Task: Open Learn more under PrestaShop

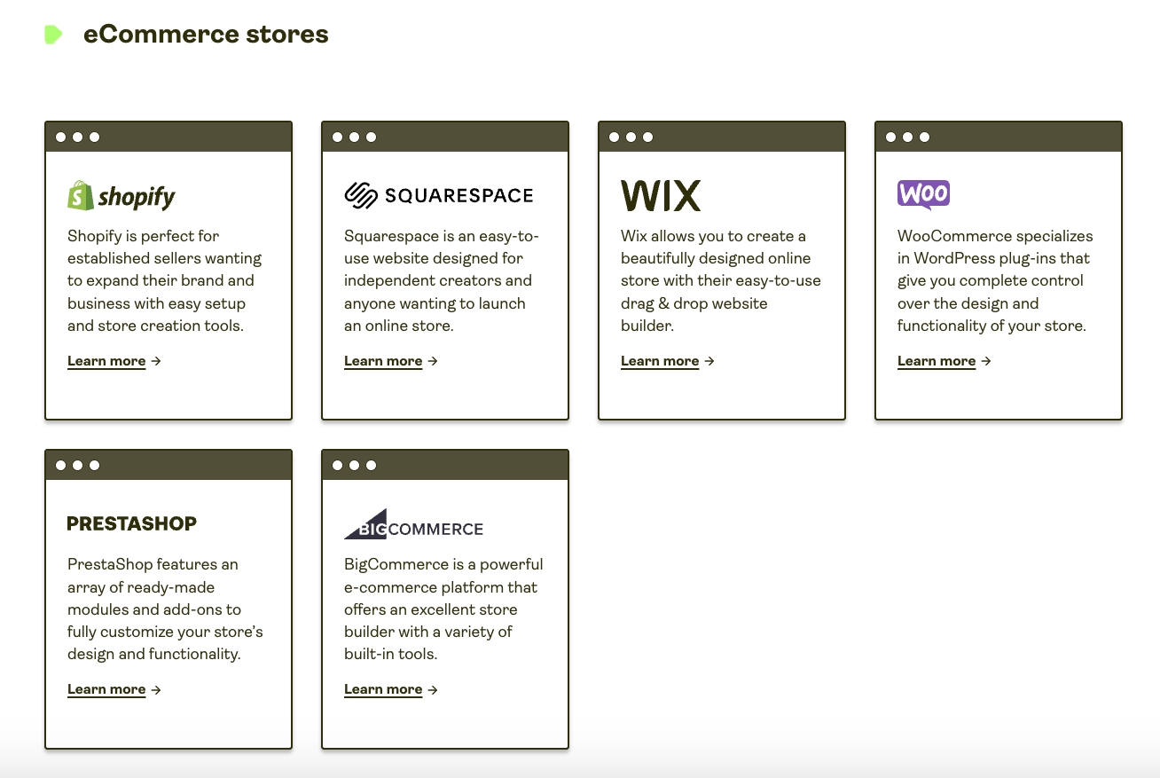Action: pos(106,689)
